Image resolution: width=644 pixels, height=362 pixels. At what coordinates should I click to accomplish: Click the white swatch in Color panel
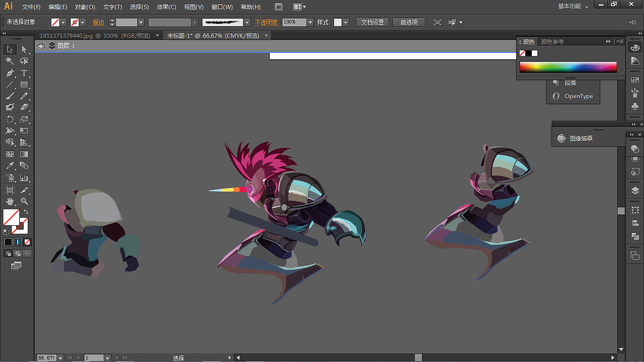[x=534, y=53]
